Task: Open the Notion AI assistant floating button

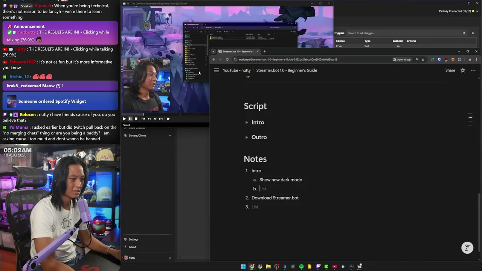Action: coord(467,248)
